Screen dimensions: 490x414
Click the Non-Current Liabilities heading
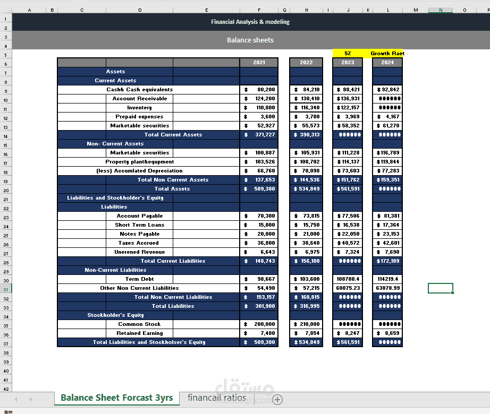(x=115, y=270)
